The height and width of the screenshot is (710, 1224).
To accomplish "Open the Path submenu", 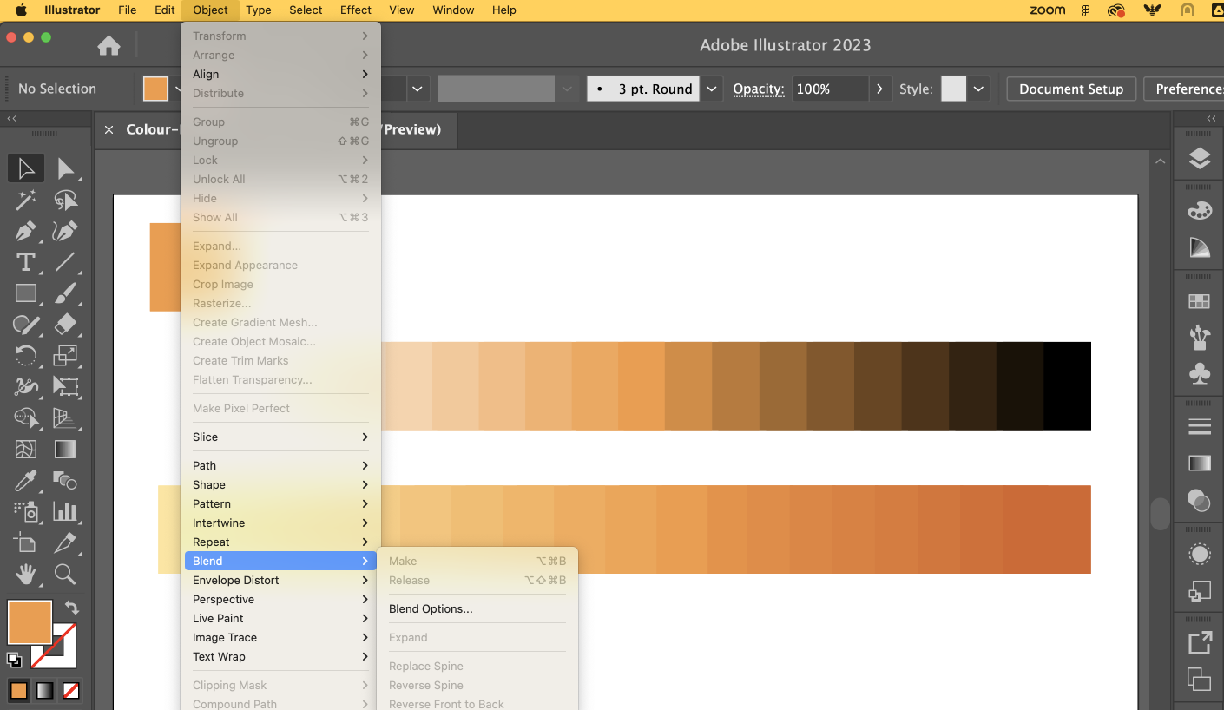I will coord(280,465).
